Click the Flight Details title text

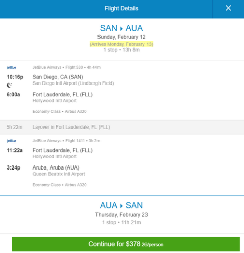tap(121, 8)
